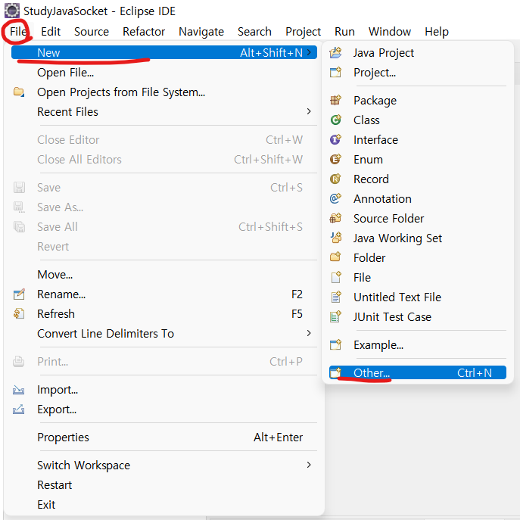Select Import... menu entry
Screen dimensions: 520x520
click(164, 390)
